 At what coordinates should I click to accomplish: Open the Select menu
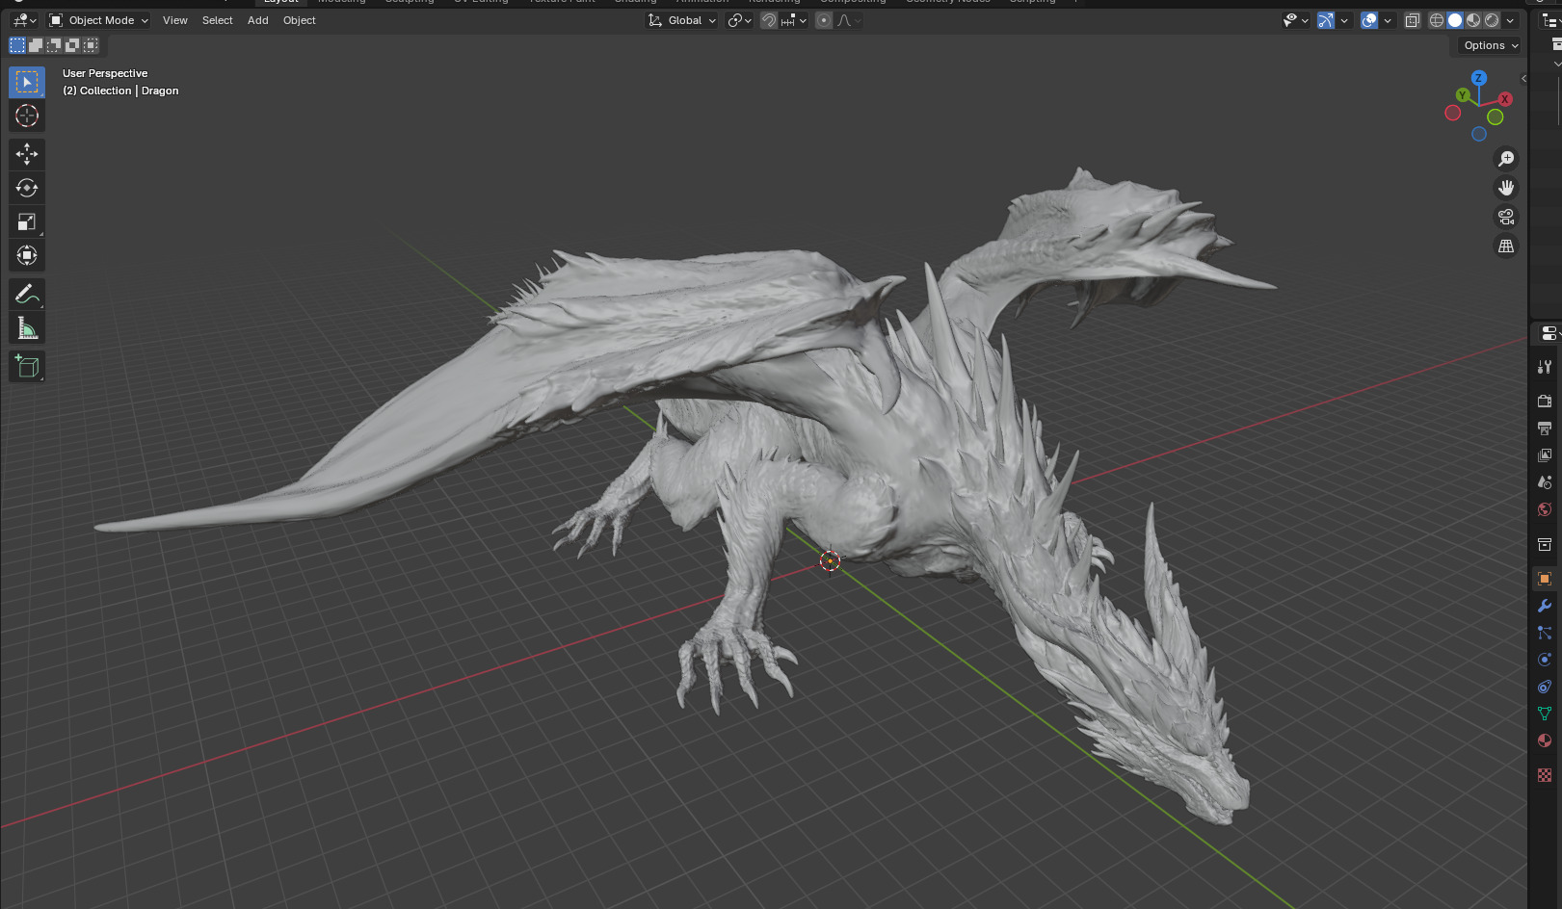pyautogui.click(x=218, y=20)
